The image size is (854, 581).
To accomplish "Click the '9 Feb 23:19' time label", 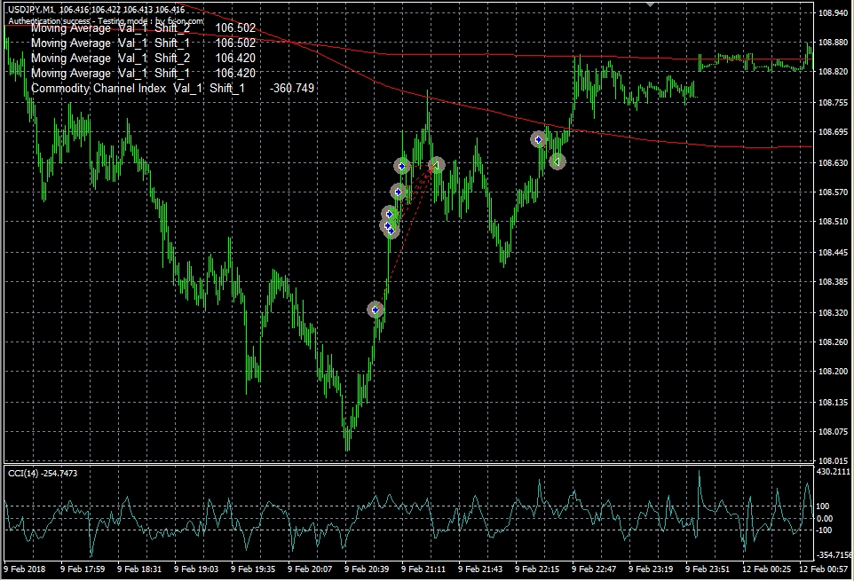I will pos(651,569).
